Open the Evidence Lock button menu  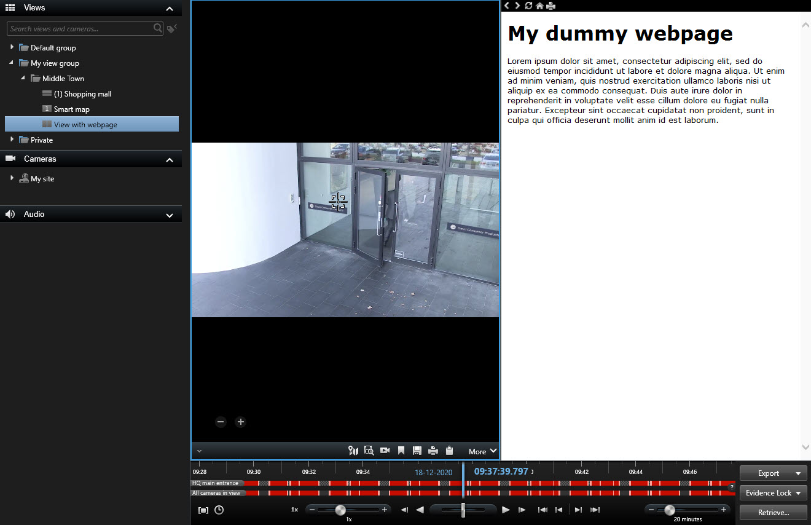coord(773,493)
